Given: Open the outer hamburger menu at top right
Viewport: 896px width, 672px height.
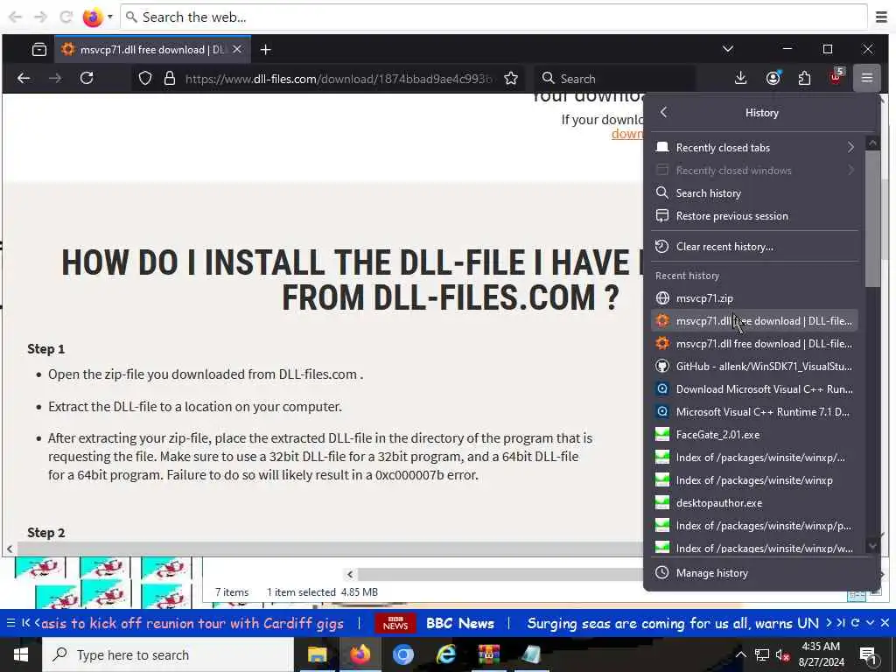Looking at the screenshot, I should 881,17.
